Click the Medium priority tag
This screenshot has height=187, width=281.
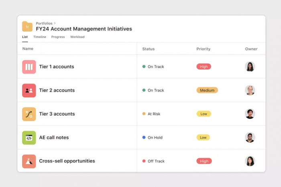coord(207,90)
